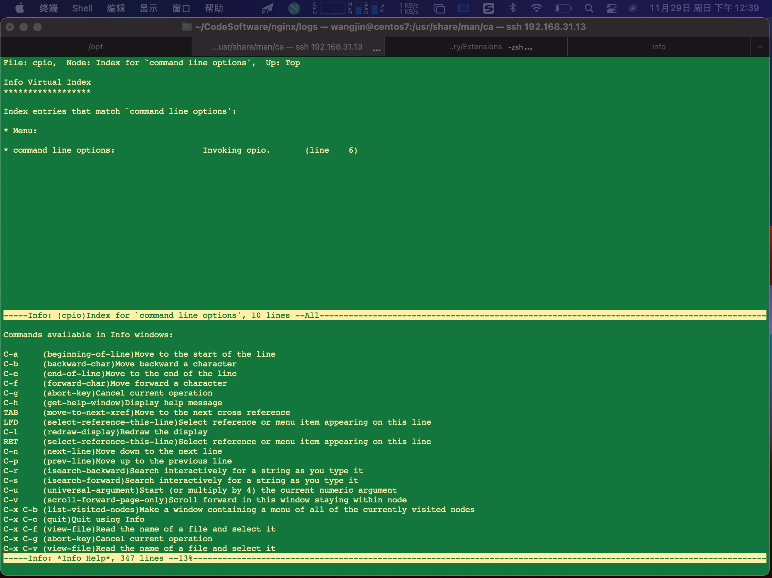Click the C-p prev-line row
The height and width of the screenshot is (578, 772).
pos(118,461)
